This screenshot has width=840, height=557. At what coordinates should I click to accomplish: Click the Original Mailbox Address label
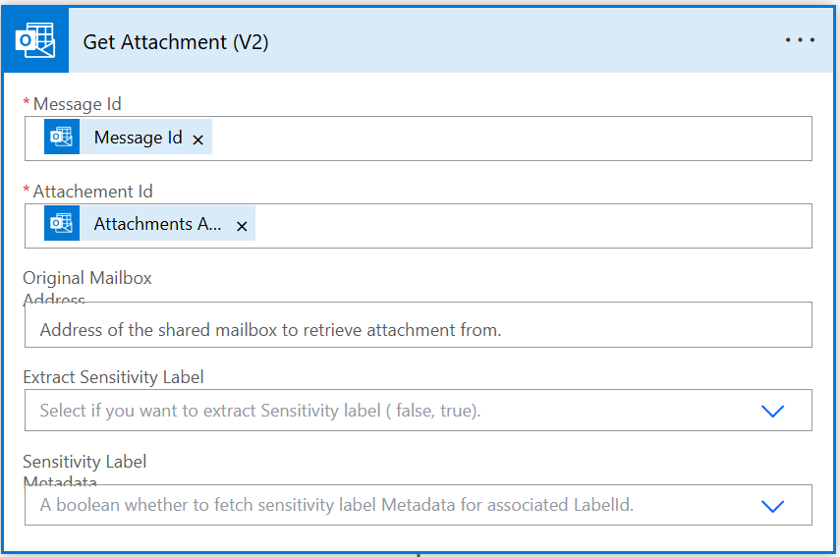point(87,279)
